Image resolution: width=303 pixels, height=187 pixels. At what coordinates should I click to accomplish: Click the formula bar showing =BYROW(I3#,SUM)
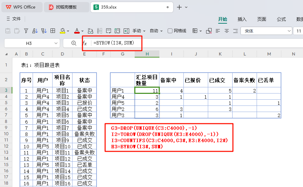click(x=197, y=43)
